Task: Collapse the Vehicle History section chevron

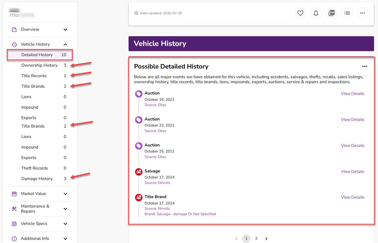Action: point(65,45)
